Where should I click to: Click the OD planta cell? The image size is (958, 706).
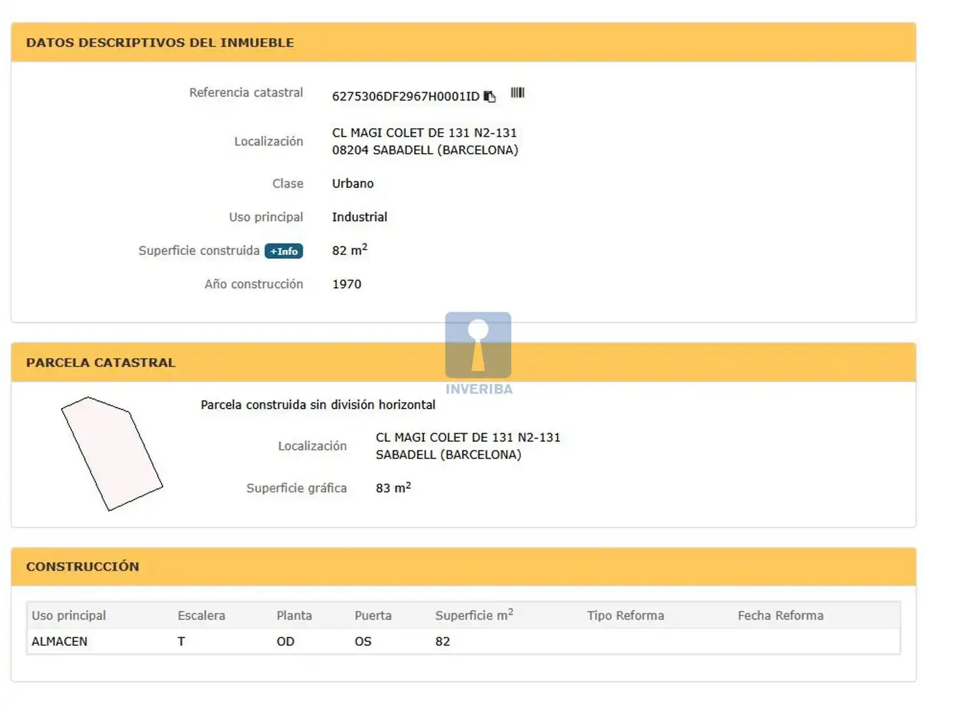point(285,642)
